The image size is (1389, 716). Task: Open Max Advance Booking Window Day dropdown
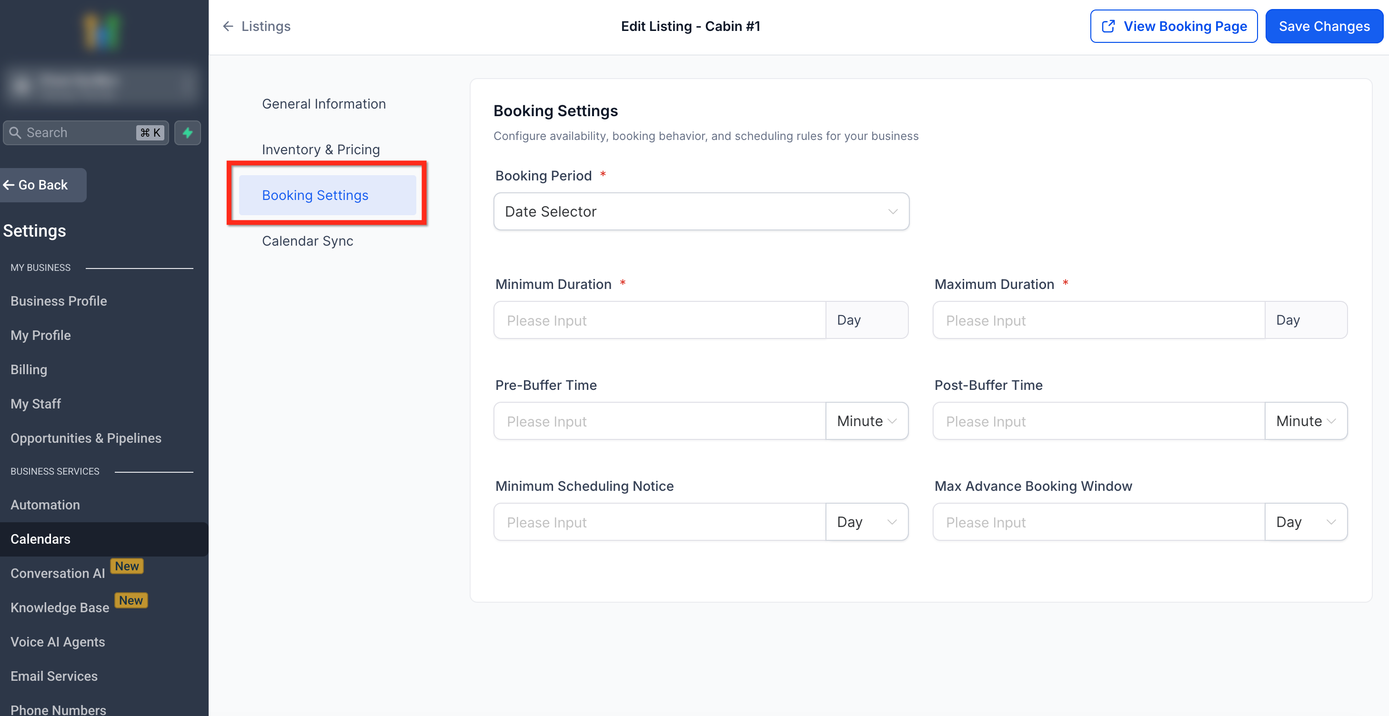point(1306,522)
